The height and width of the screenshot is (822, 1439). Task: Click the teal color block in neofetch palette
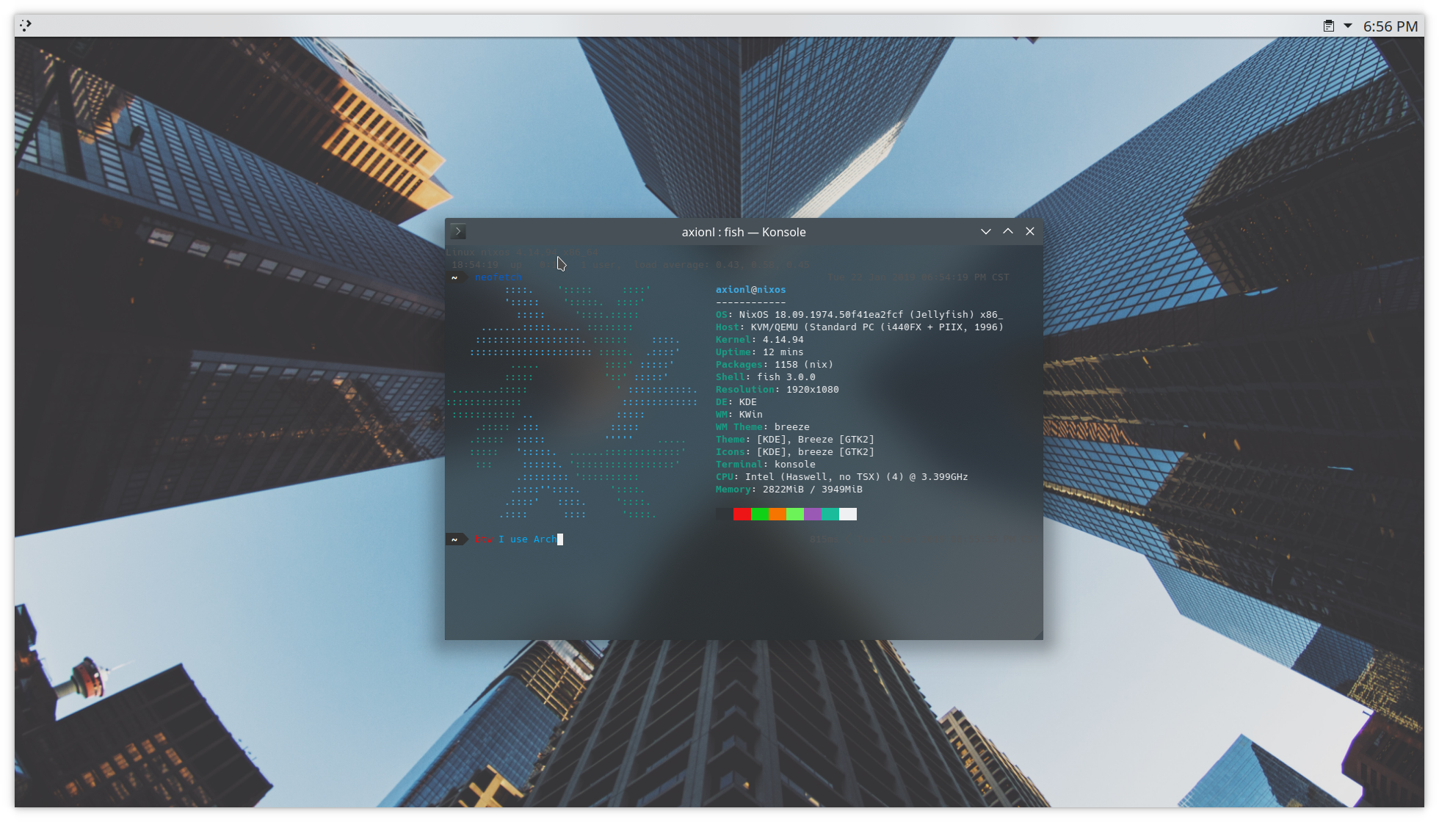(x=830, y=514)
